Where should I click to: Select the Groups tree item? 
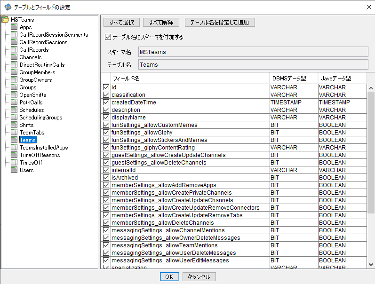(x=28, y=87)
